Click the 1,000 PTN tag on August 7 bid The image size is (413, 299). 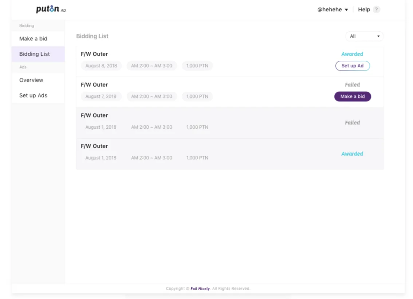(x=197, y=96)
